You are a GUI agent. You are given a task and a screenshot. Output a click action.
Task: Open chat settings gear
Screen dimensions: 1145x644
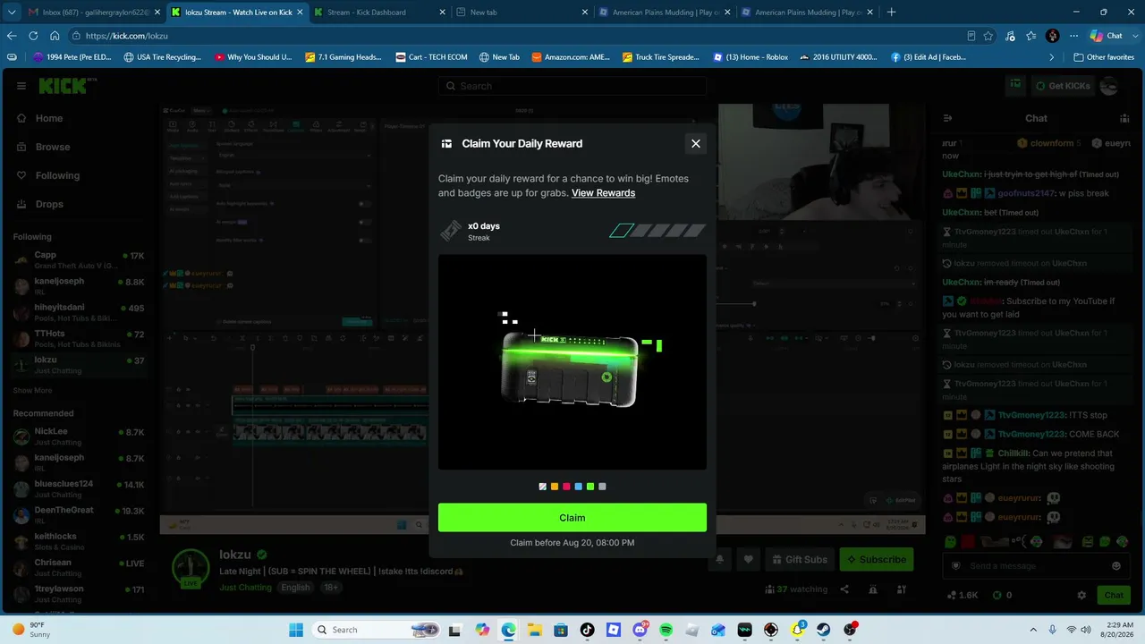(x=1081, y=595)
